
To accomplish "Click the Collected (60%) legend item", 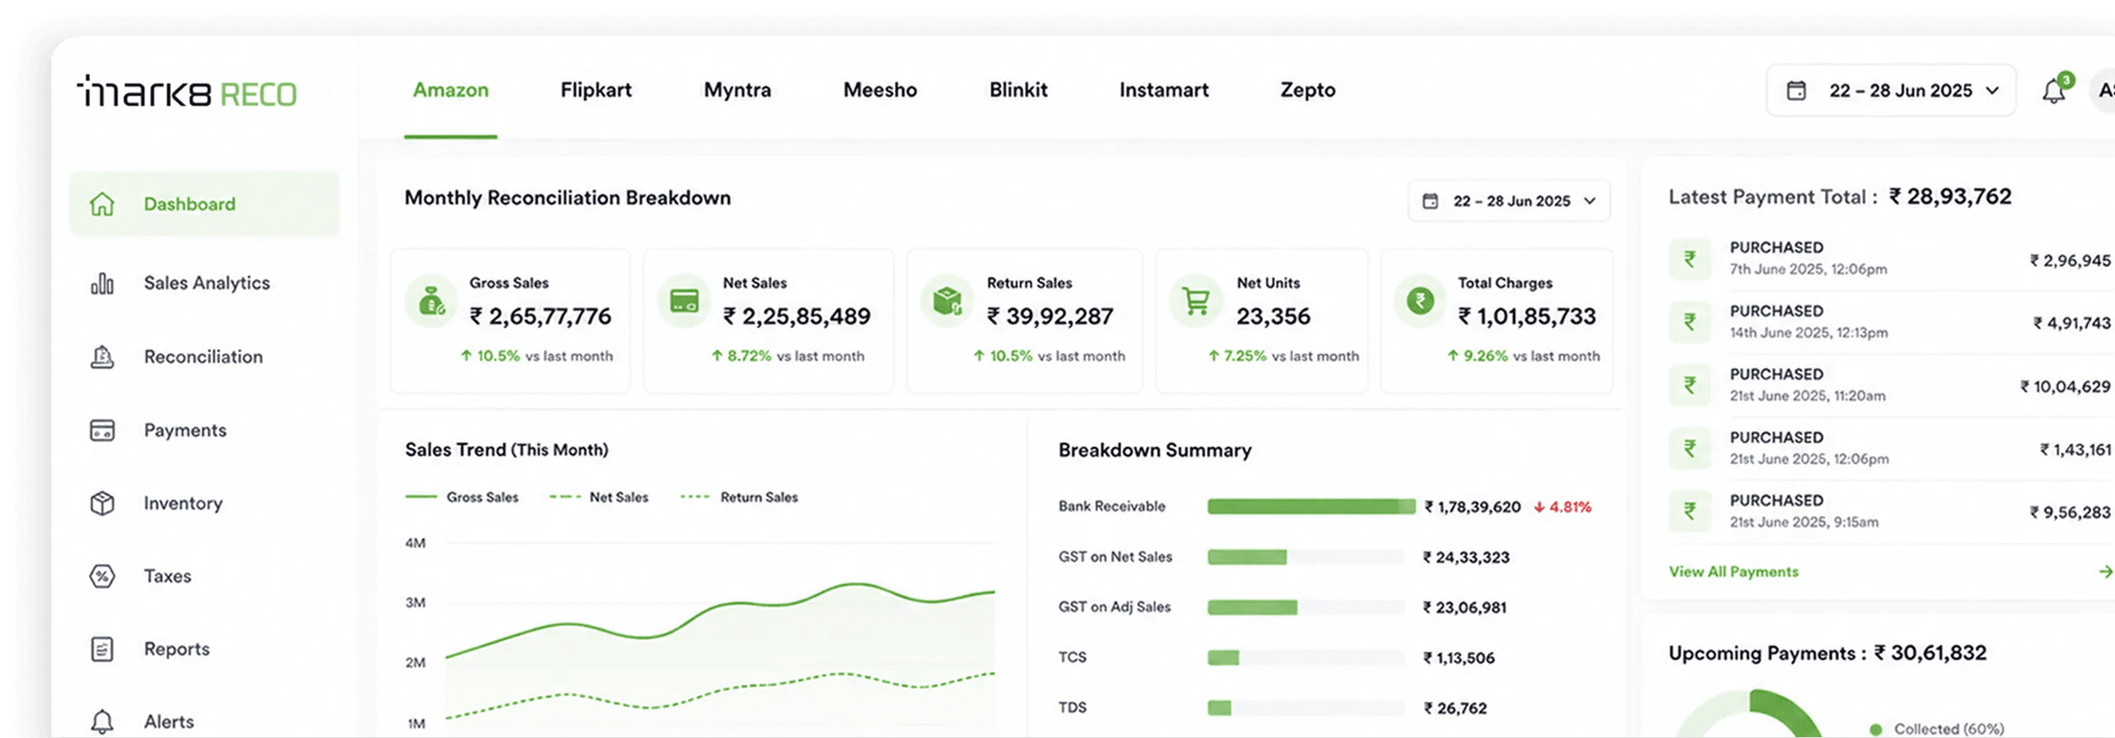I will pos(1937,729).
